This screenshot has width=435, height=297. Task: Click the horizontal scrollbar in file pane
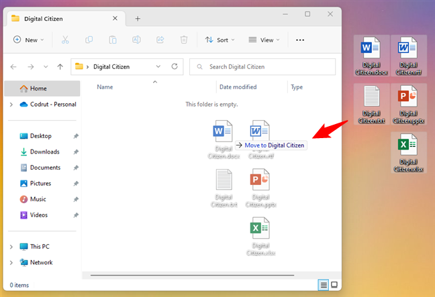tap(192, 276)
